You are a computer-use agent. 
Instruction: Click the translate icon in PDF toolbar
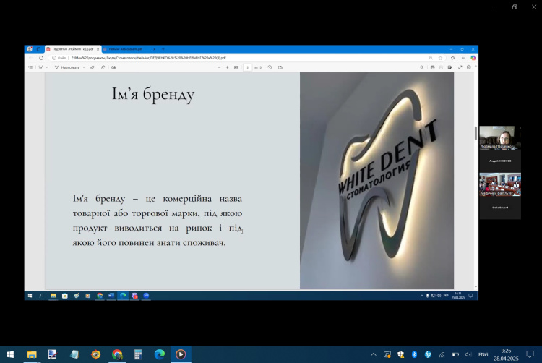[x=113, y=67]
